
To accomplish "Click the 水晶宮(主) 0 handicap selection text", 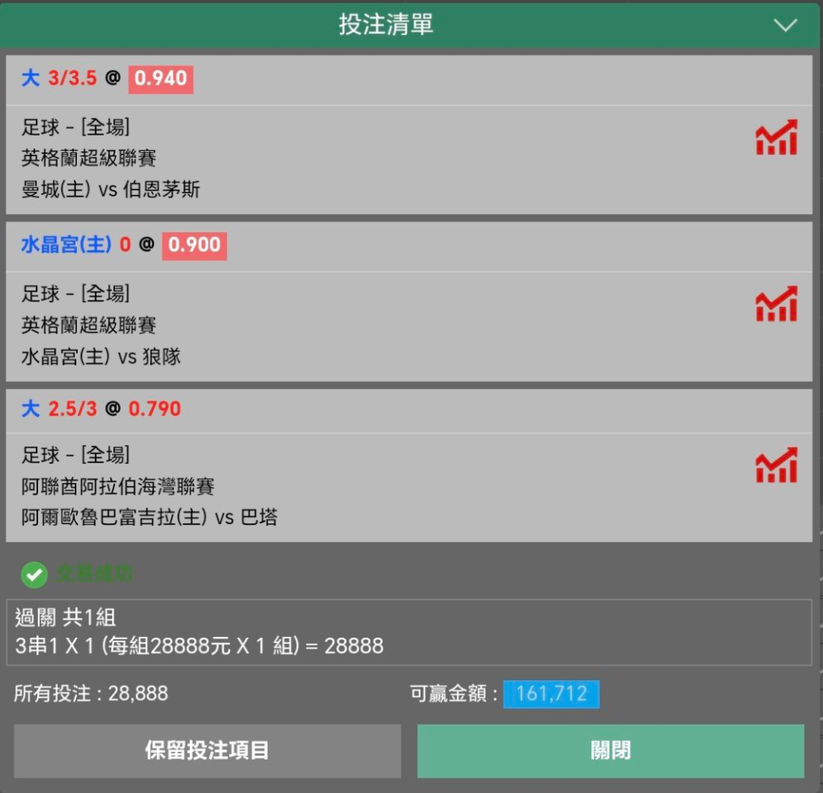I will pyautogui.click(x=75, y=245).
